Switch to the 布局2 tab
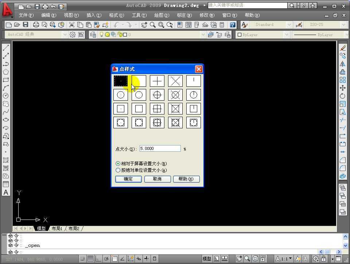The image size is (350, 264). pos(74,229)
